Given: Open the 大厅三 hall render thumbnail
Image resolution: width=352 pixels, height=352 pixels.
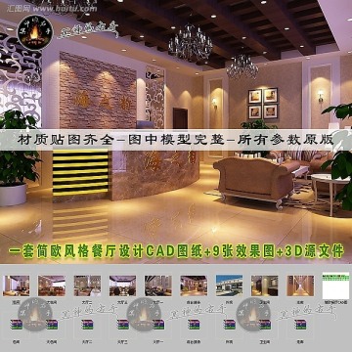Looking at the screenshot, I should click(122, 286).
